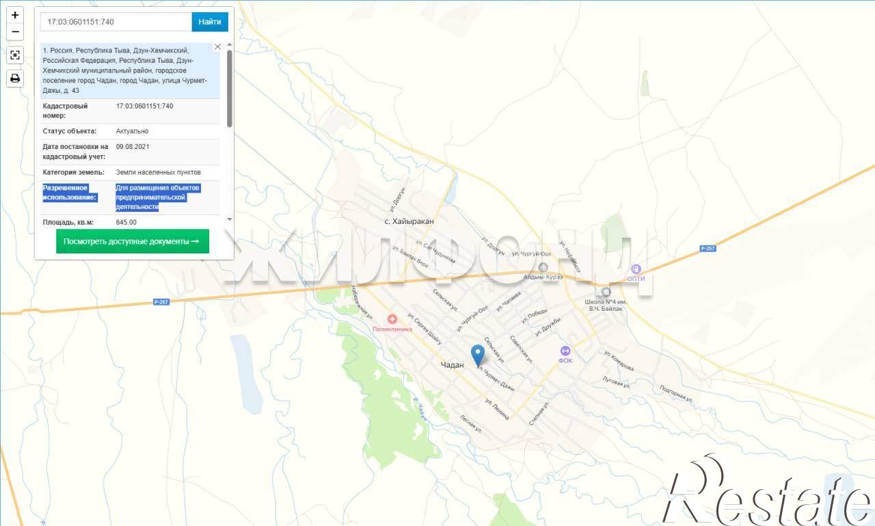875x526 pixels.
Task: Select the address result starting with Россия, Республика Тыва
Action: pyautogui.click(x=130, y=70)
